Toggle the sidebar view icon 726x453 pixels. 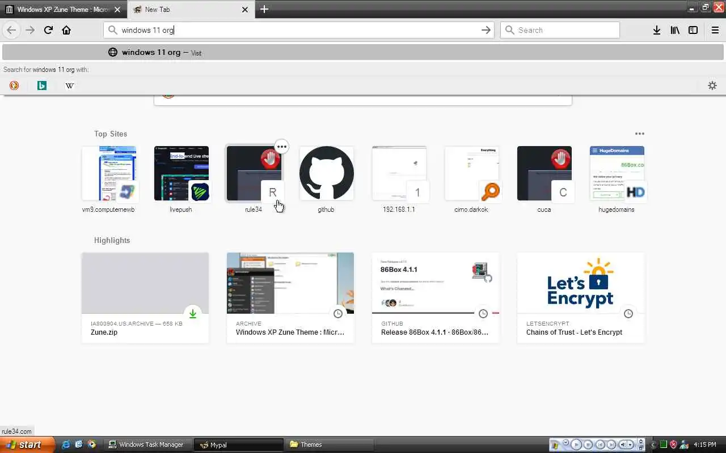pyautogui.click(x=693, y=30)
